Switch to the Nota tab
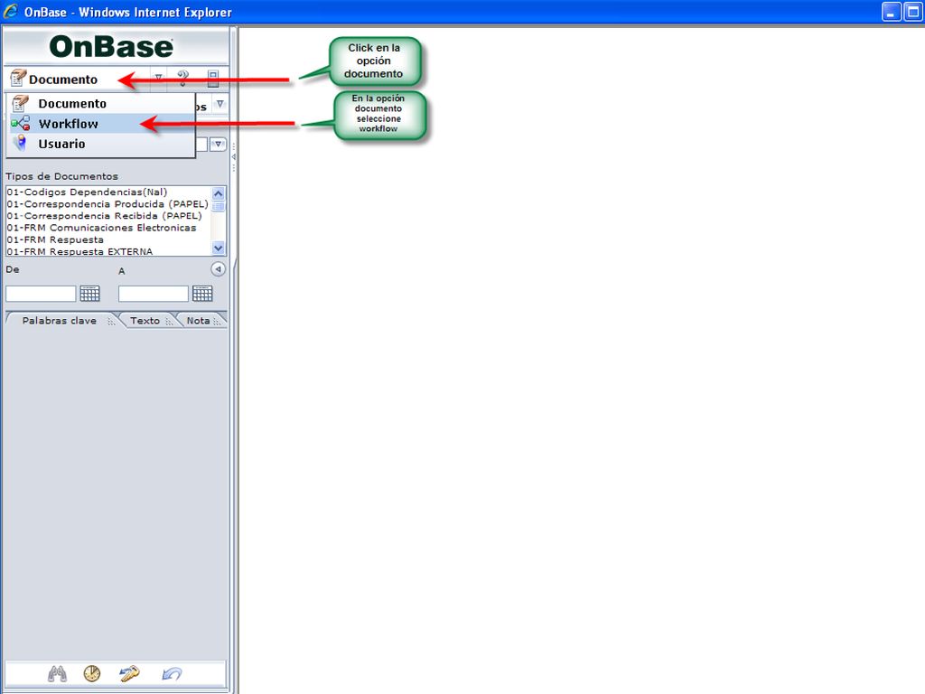This screenshot has height=694, width=925. [x=199, y=321]
